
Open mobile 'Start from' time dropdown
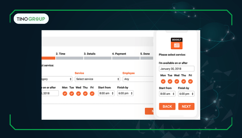click(x=167, y=94)
